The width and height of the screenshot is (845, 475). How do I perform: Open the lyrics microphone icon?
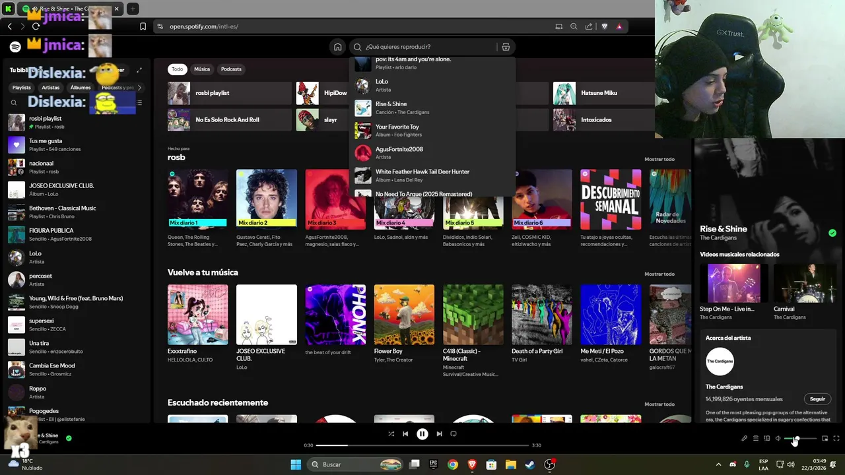tap(744, 439)
